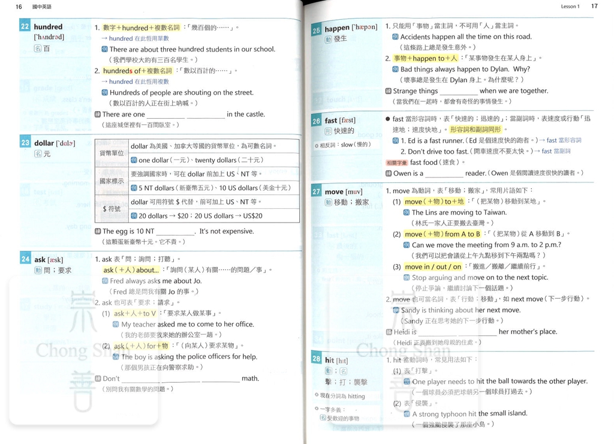Select example 'one dollar（一元）、twenty dollars'
614x444 pixels.
tap(201, 160)
